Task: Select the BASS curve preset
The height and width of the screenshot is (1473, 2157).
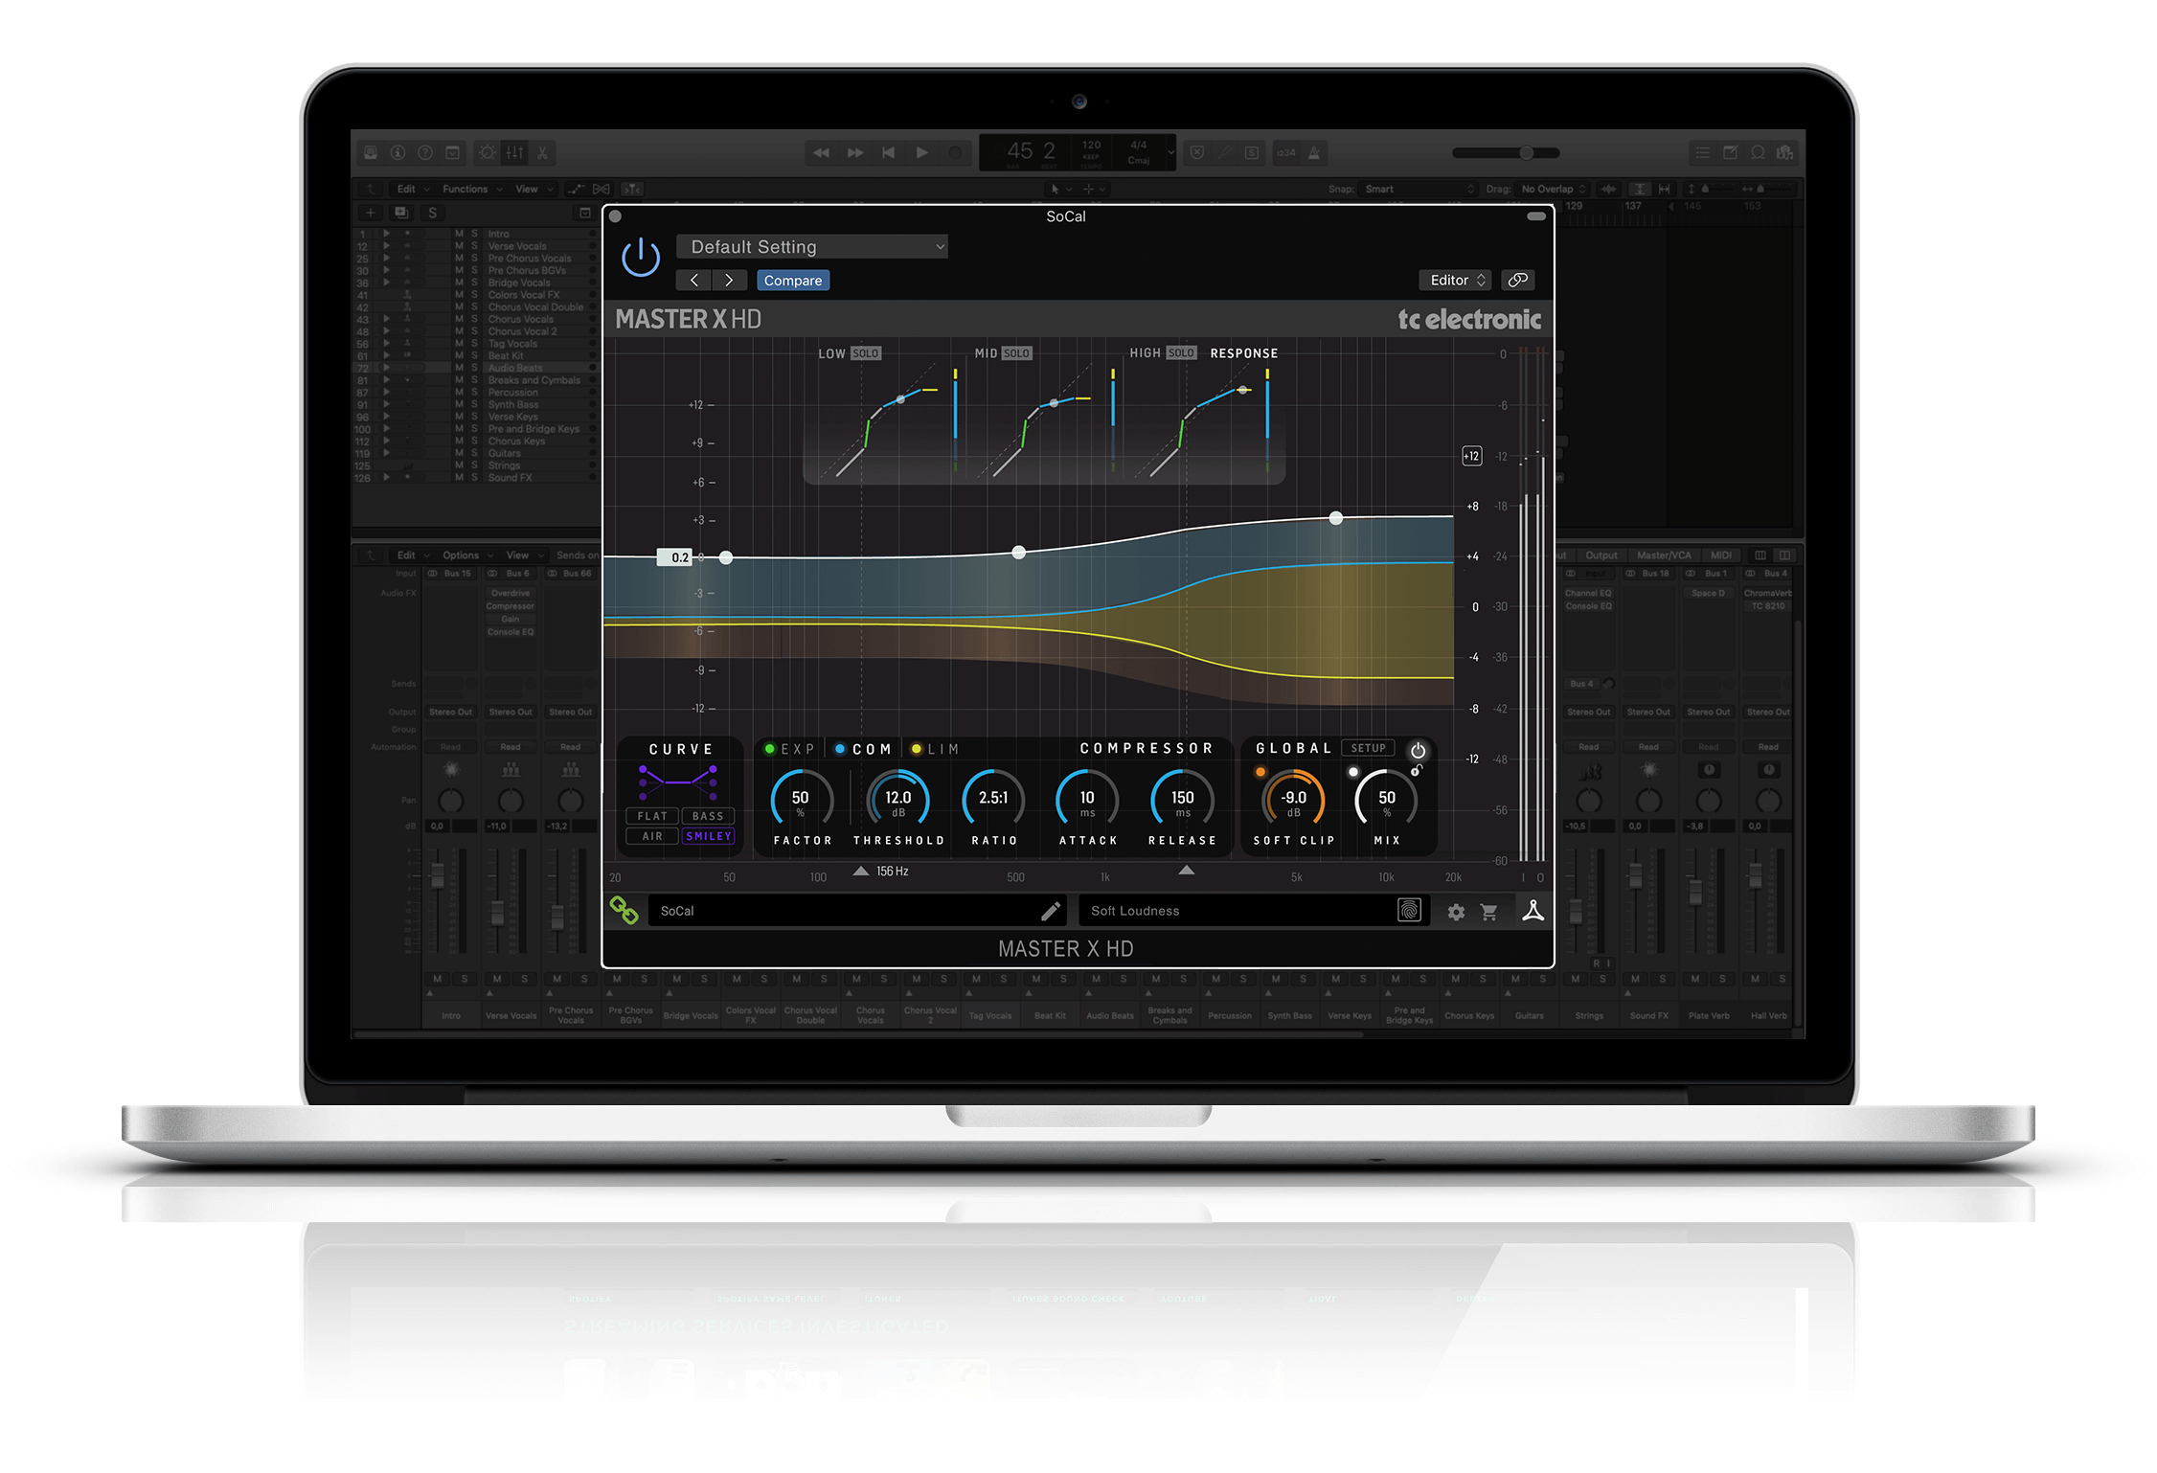Action: pyautogui.click(x=708, y=816)
